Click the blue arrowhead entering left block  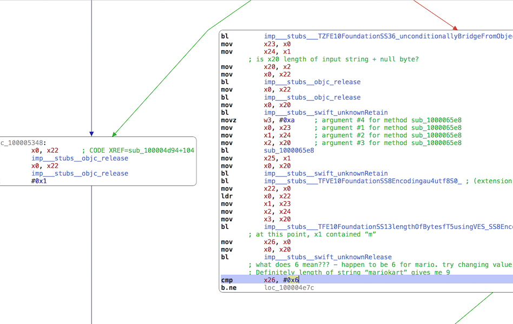(x=91, y=134)
